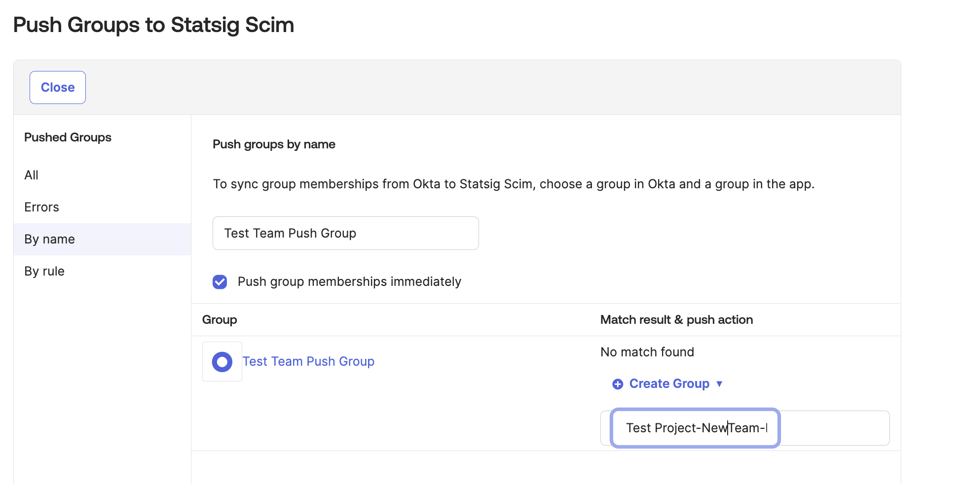Click the Push groups by name heading
The width and height of the screenshot is (959, 484).
coord(274,144)
